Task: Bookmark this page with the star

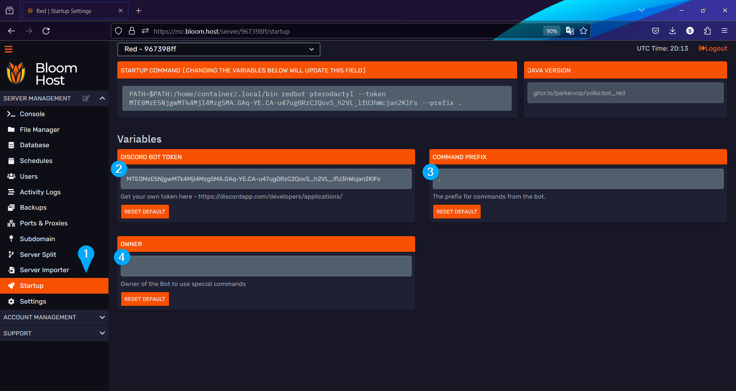Action: point(583,31)
